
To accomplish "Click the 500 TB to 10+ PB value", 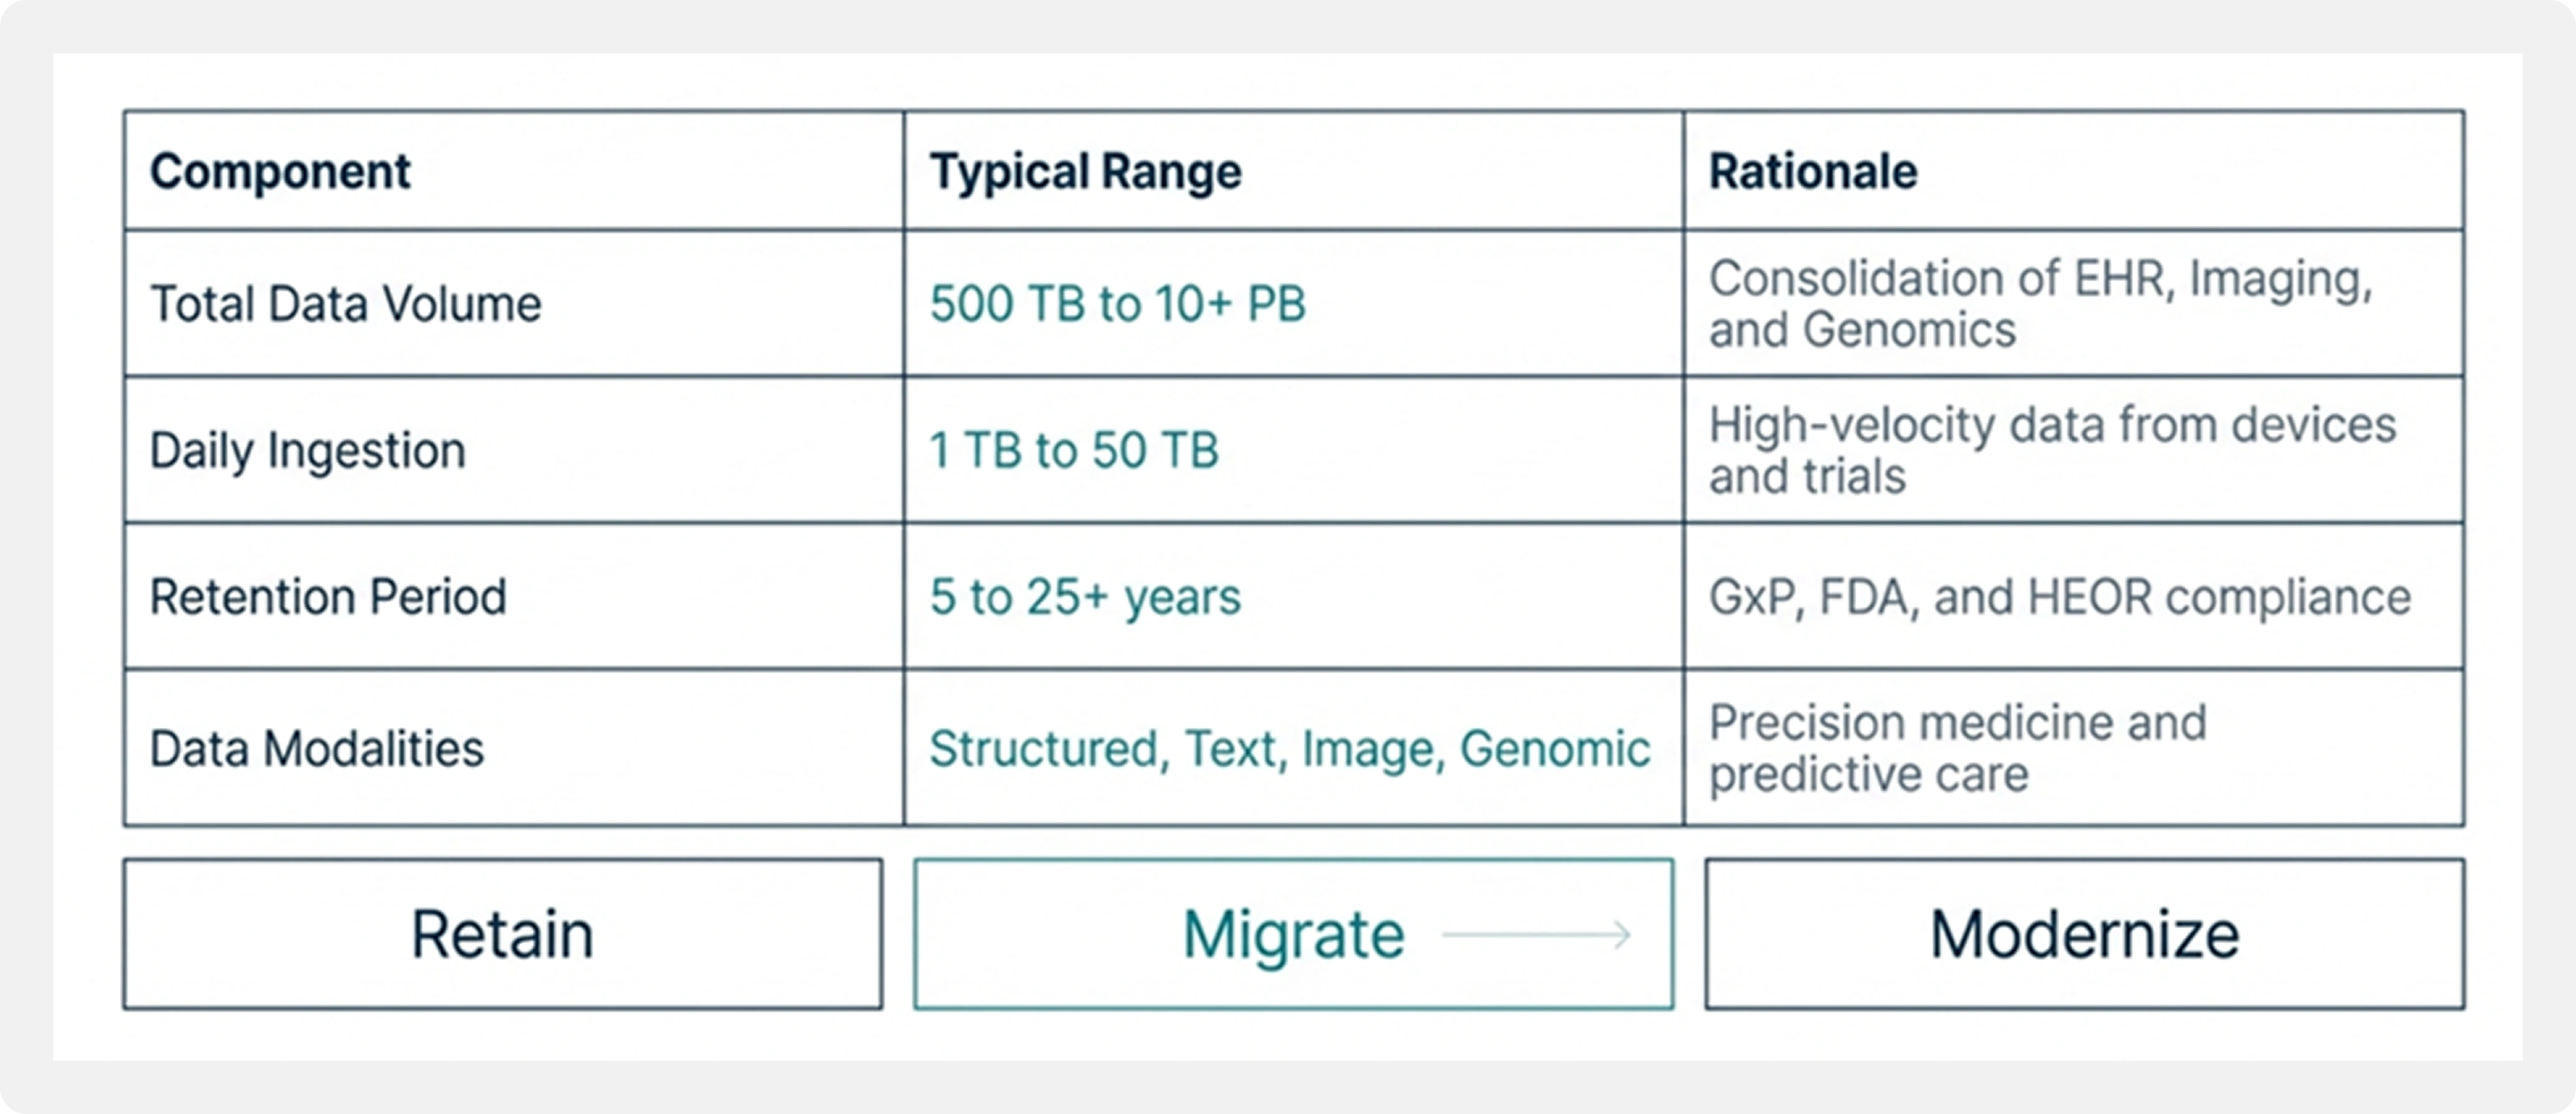I will pyautogui.click(x=1117, y=304).
